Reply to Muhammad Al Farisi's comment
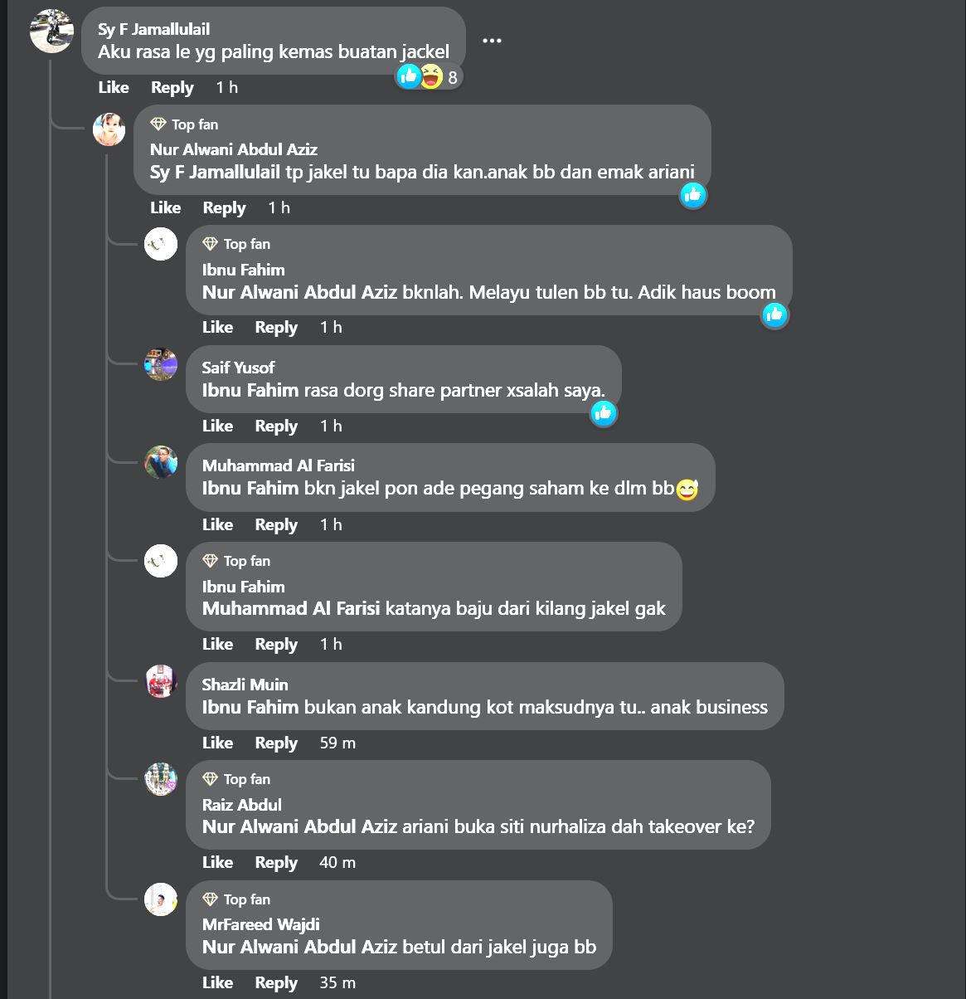 coord(276,524)
